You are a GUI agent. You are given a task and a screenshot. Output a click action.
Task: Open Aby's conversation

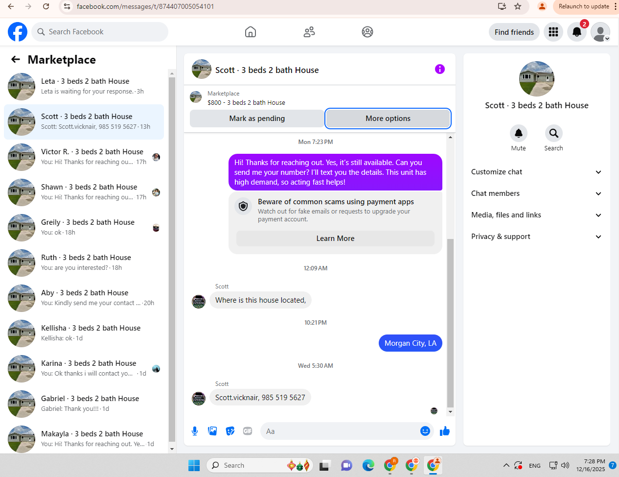84,298
